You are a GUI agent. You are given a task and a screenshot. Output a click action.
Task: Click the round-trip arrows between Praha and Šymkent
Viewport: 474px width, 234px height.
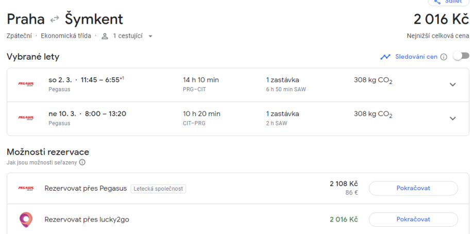click(x=55, y=20)
